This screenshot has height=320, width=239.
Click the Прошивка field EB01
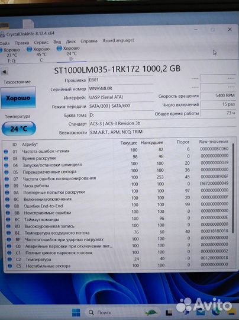121,80
